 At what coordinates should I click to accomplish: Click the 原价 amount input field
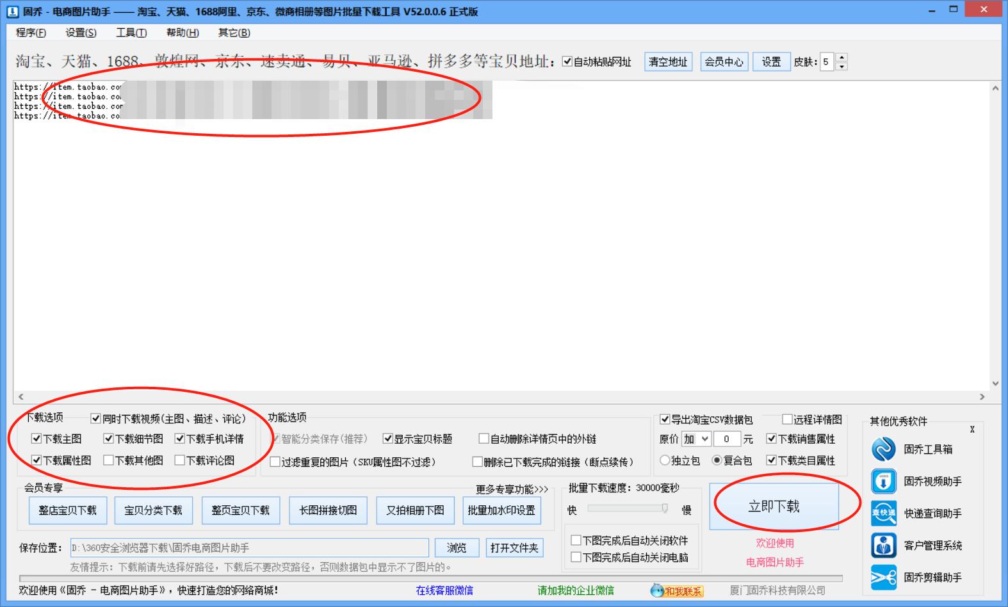tap(726, 439)
